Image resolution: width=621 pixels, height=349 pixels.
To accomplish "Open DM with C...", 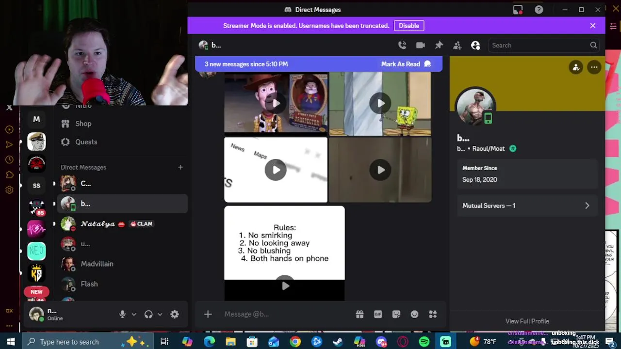I will [122, 184].
